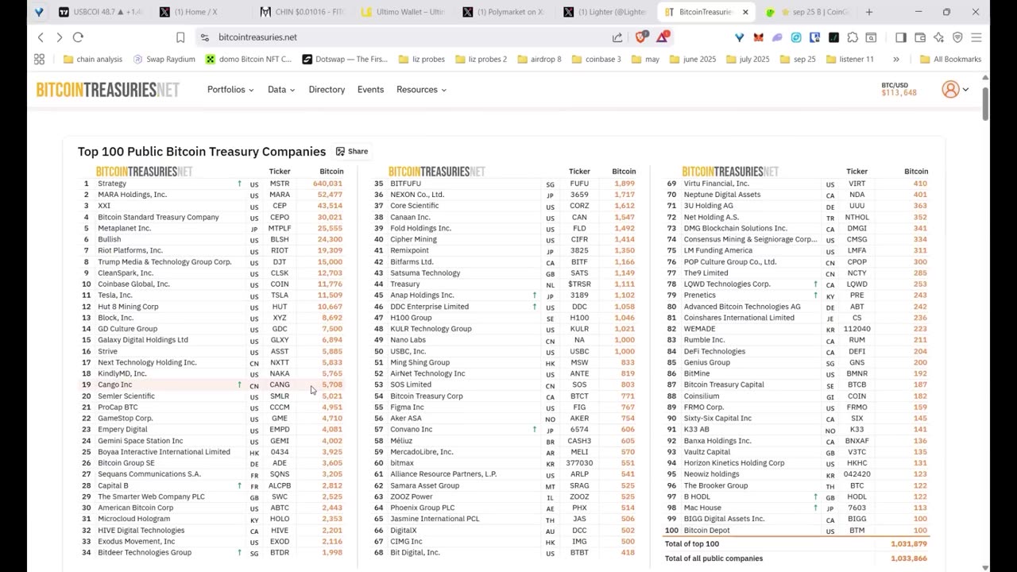Switch to the Ultimo Wallet tab
The image size is (1017, 572).
(x=402, y=12)
